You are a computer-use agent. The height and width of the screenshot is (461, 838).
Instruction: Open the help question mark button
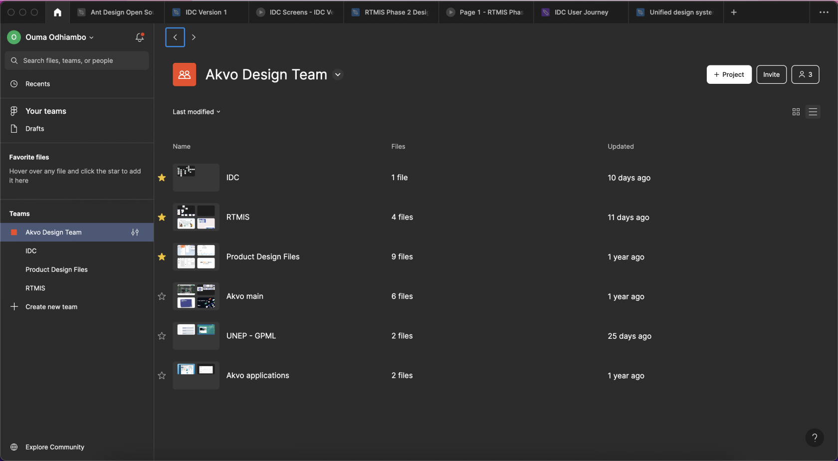(815, 438)
